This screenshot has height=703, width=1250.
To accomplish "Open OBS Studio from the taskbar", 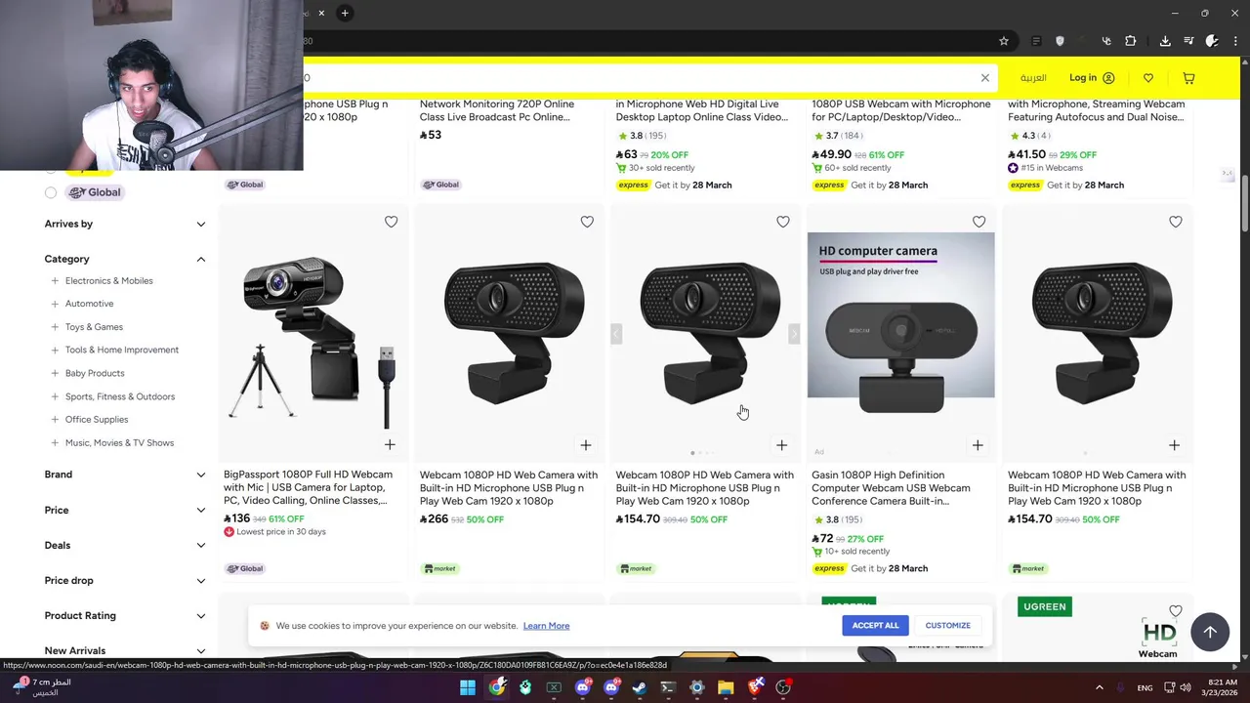I will 783,687.
